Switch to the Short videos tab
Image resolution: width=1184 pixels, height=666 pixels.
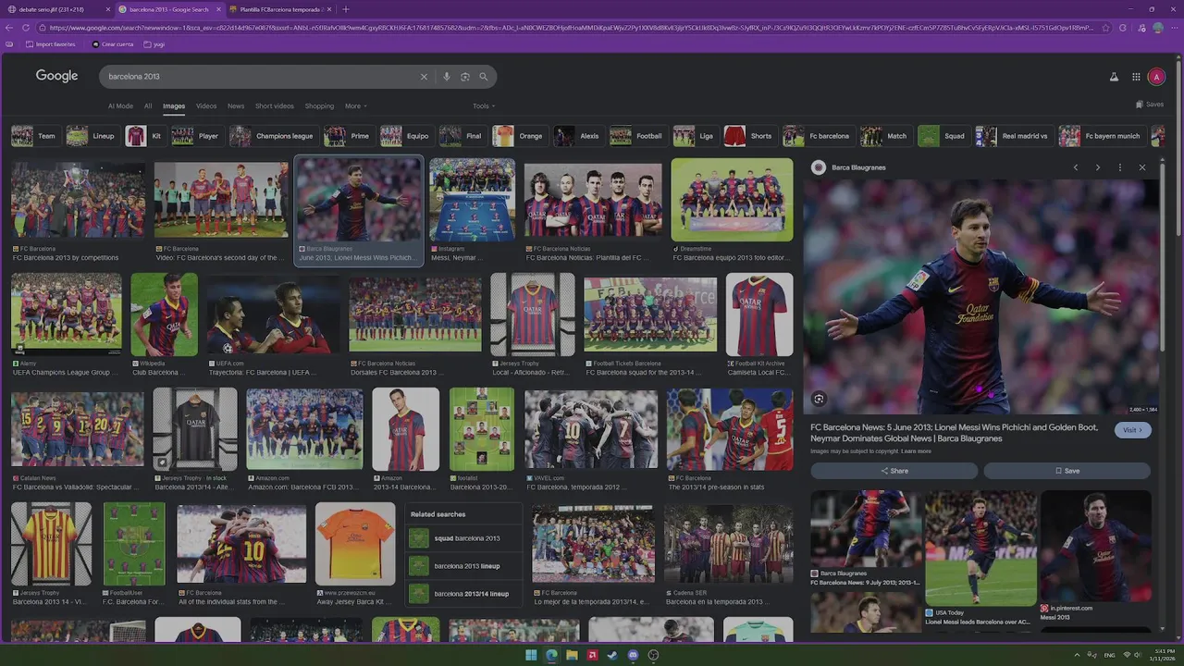(275, 106)
